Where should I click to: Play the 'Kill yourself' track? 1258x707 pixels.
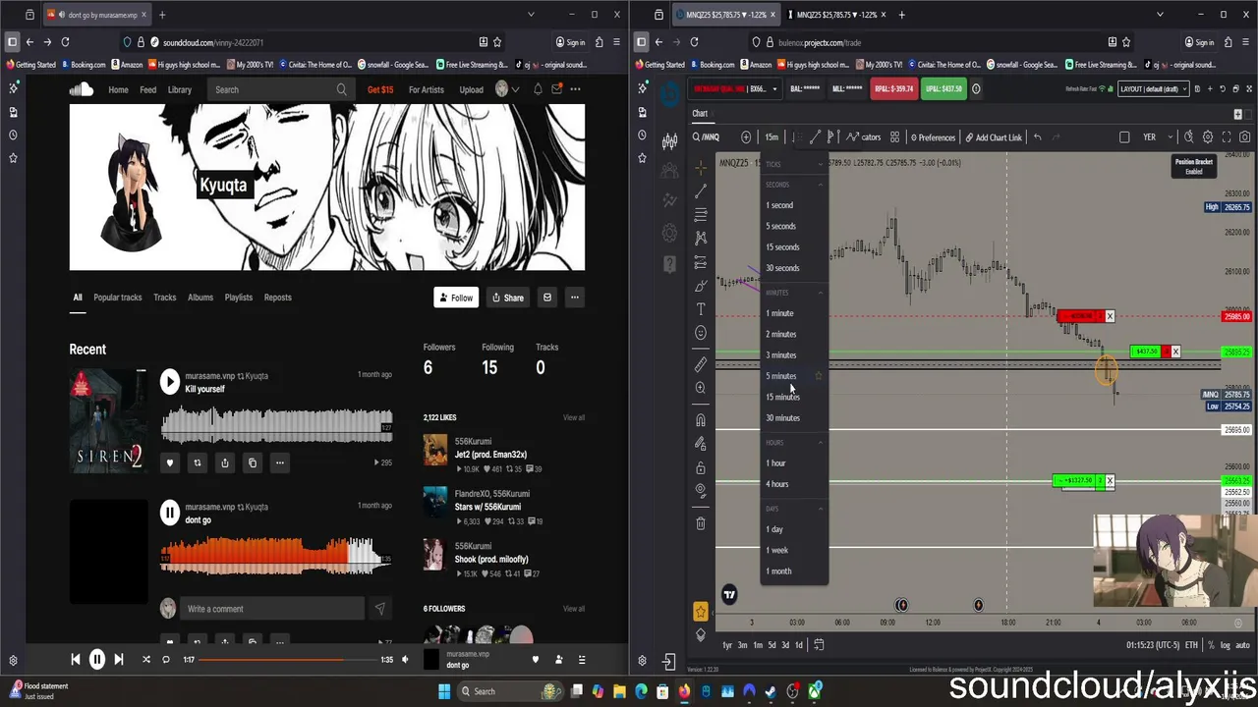tap(170, 382)
